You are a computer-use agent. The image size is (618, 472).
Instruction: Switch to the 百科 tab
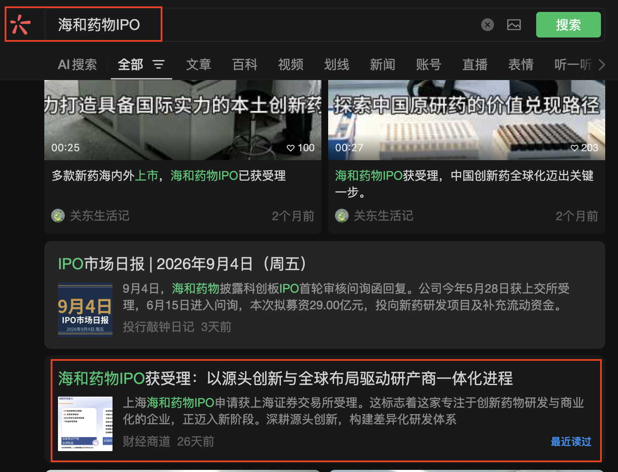(245, 65)
